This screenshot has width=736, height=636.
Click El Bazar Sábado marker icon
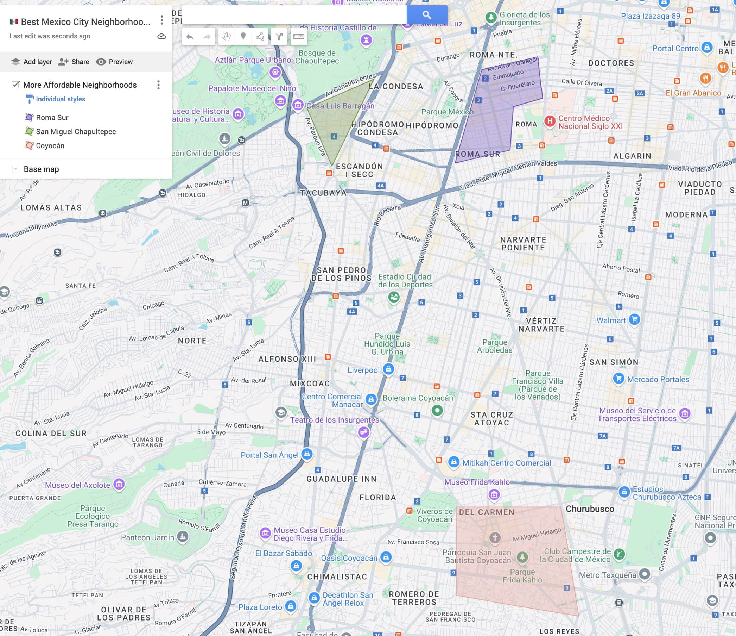pyautogui.click(x=296, y=565)
